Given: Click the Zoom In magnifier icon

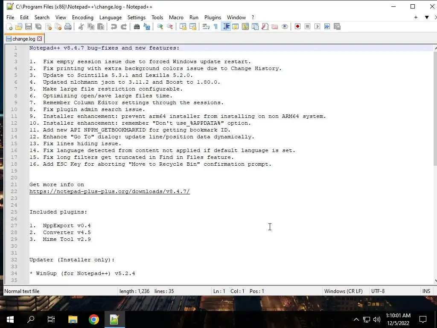Looking at the screenshot, I should [160, 26].
